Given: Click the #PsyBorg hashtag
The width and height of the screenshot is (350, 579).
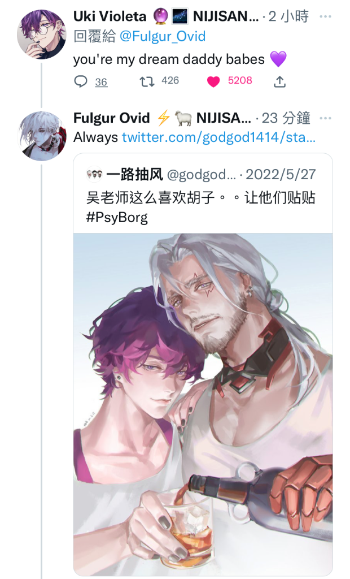Looking at the screenshot, I should (117, 217).
